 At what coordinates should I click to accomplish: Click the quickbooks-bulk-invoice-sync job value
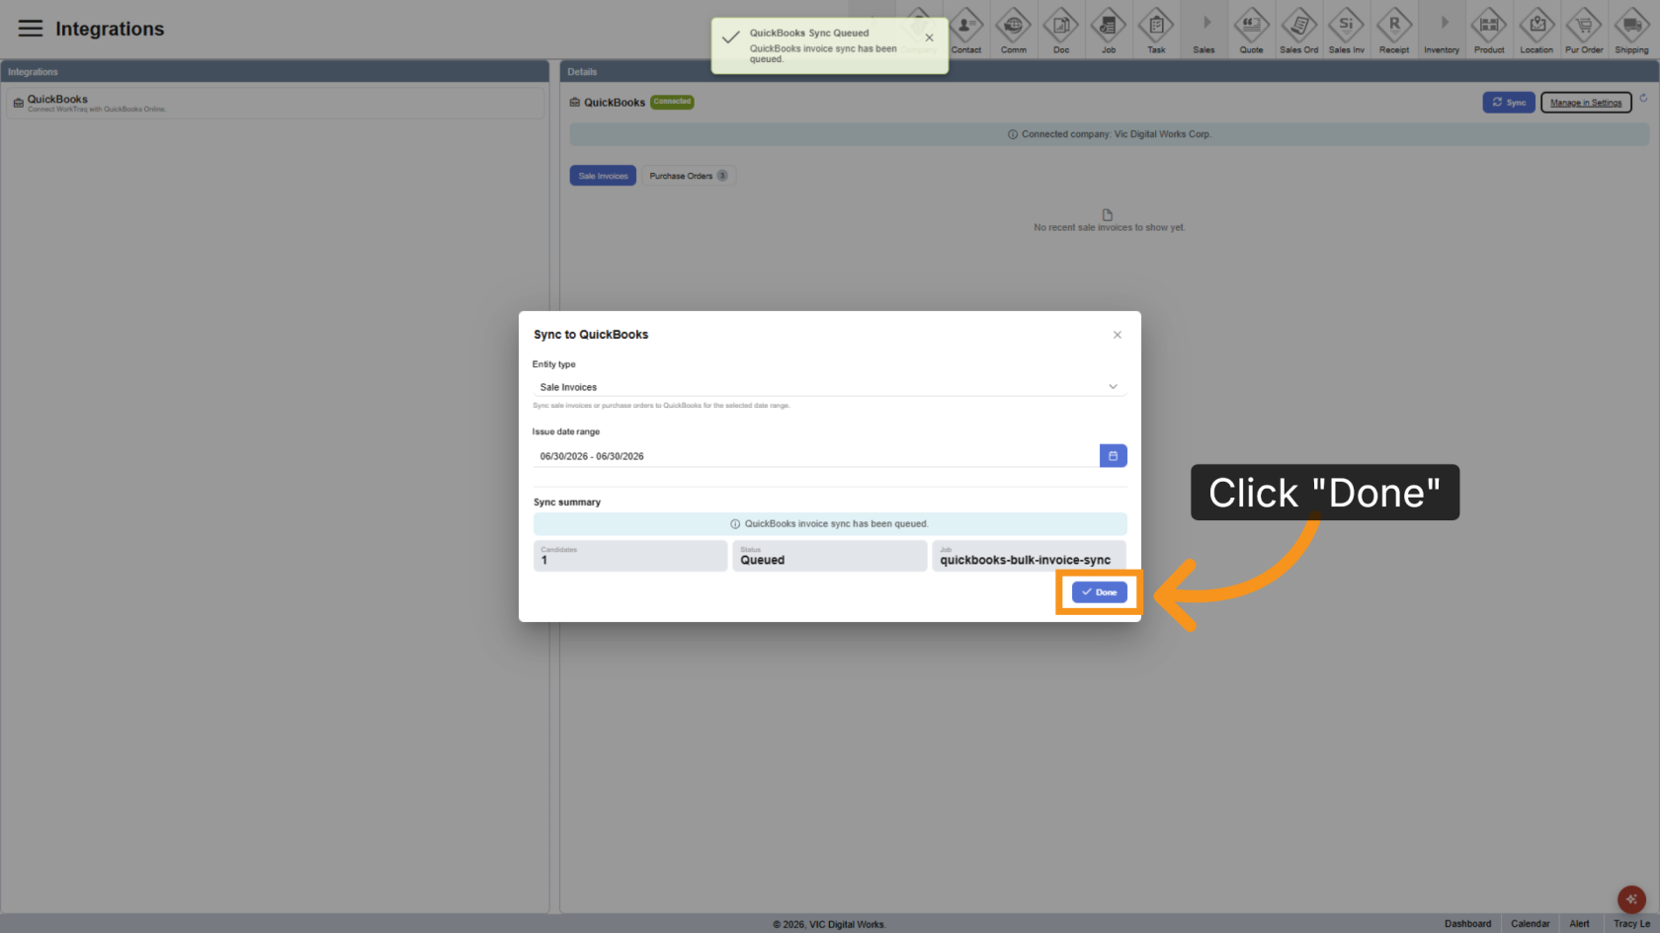pos(1026,560)
